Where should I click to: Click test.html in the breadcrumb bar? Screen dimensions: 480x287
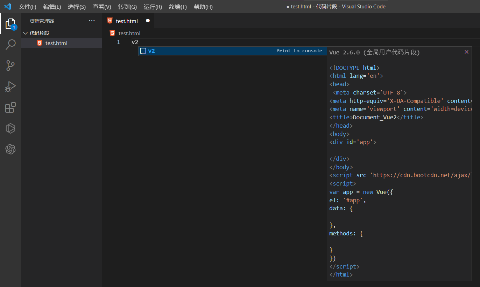pos(129,33)
